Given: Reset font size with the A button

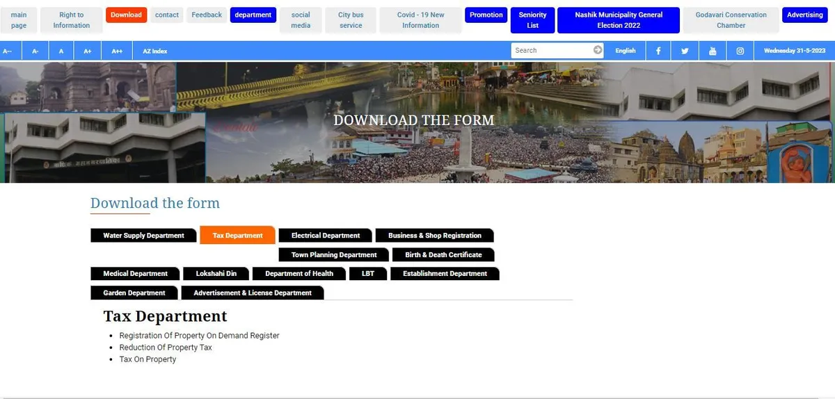Looking at the screenshot, I should tap(61, 51).
